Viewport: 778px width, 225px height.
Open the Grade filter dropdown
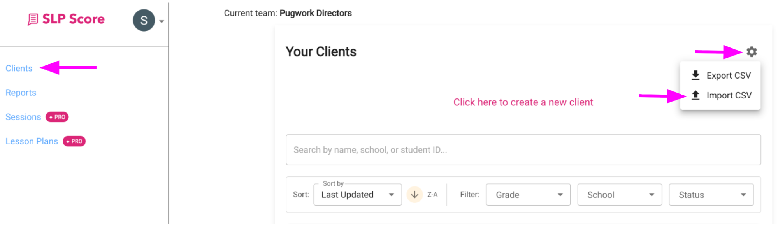(528, 194)
